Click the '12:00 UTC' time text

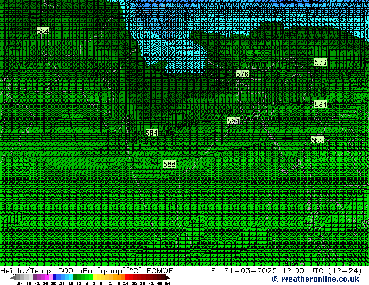click(304, 270)
